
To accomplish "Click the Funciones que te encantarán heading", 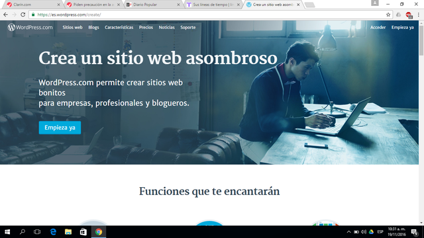I will tap(209, 191).
